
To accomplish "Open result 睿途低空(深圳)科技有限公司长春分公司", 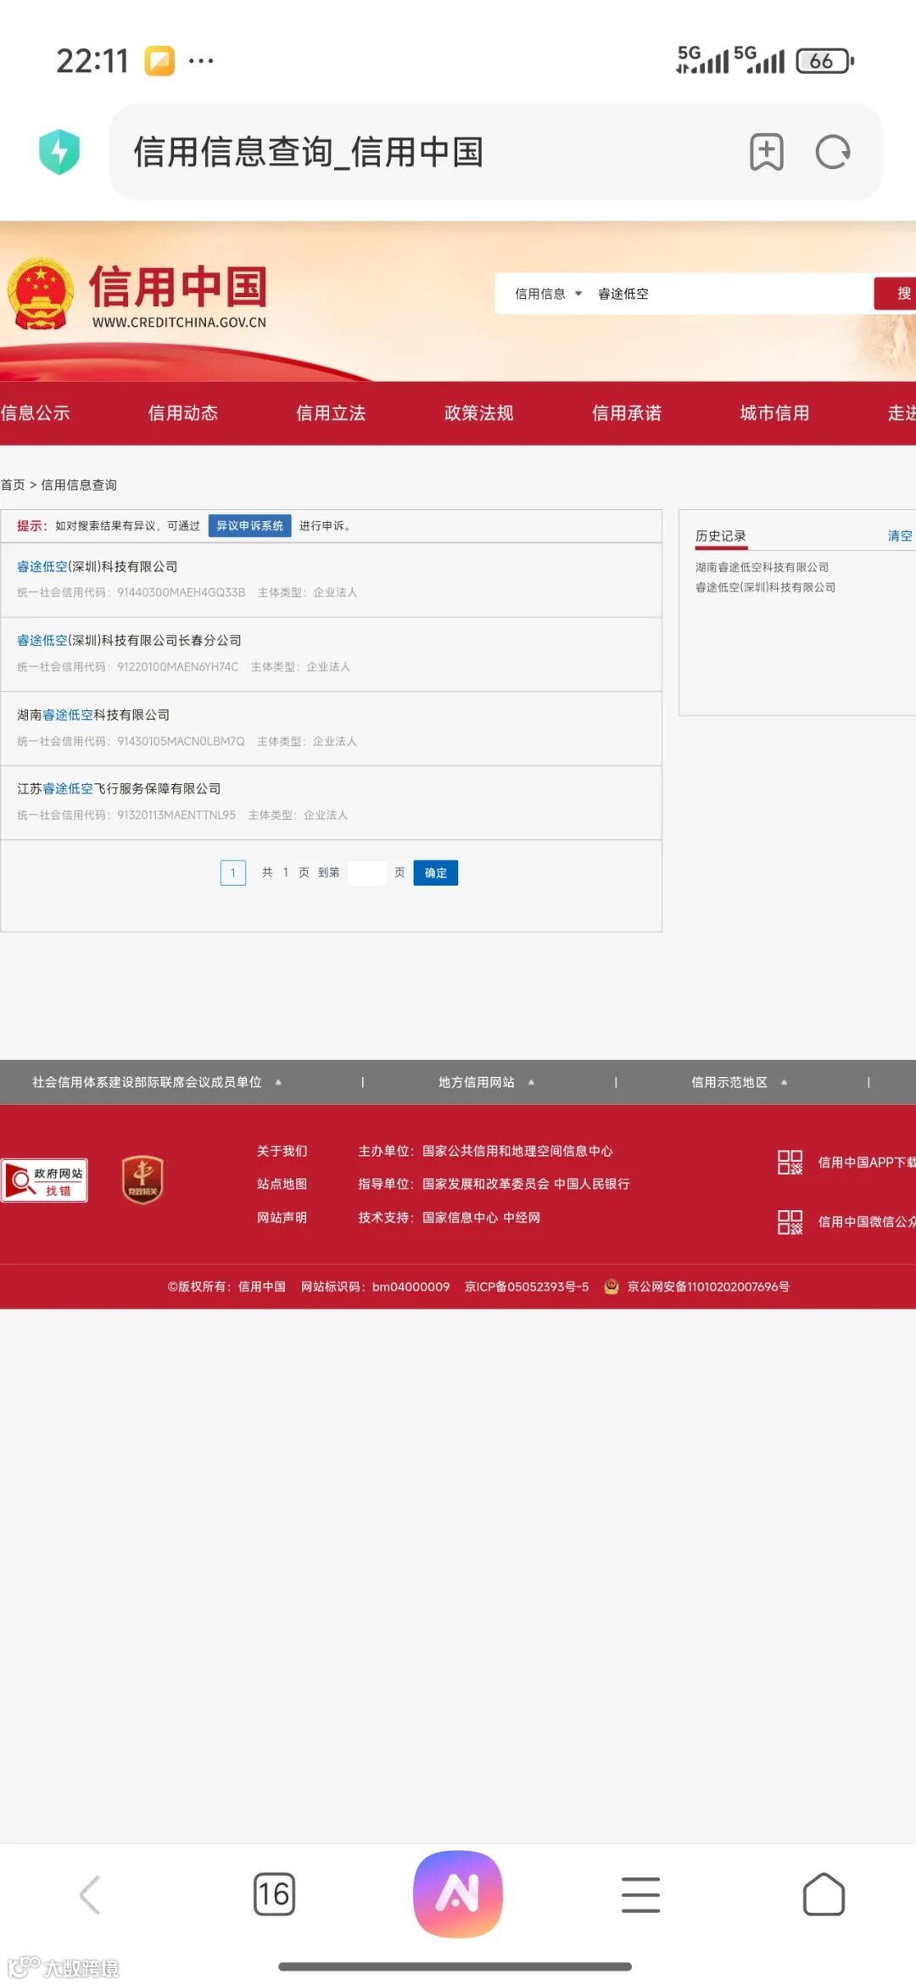I will pyautogui.click(x=129, y=640).
